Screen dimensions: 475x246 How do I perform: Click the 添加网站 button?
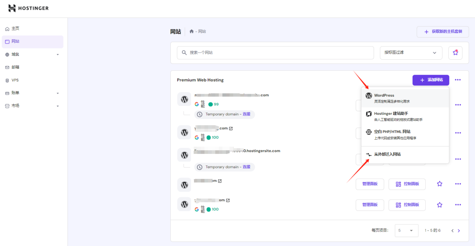431,80
